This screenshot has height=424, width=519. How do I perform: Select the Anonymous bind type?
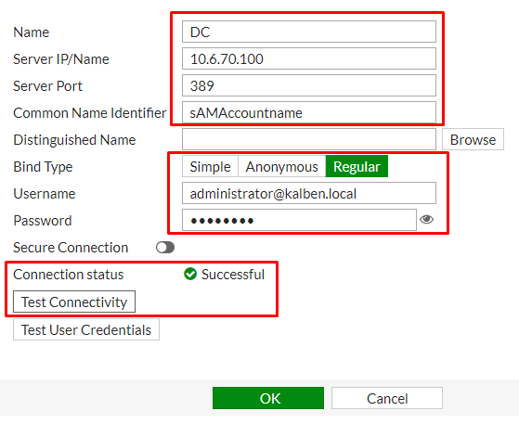(281, 166)
